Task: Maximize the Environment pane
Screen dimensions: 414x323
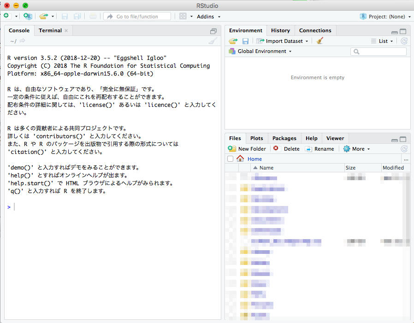Action: click(403, 31)
